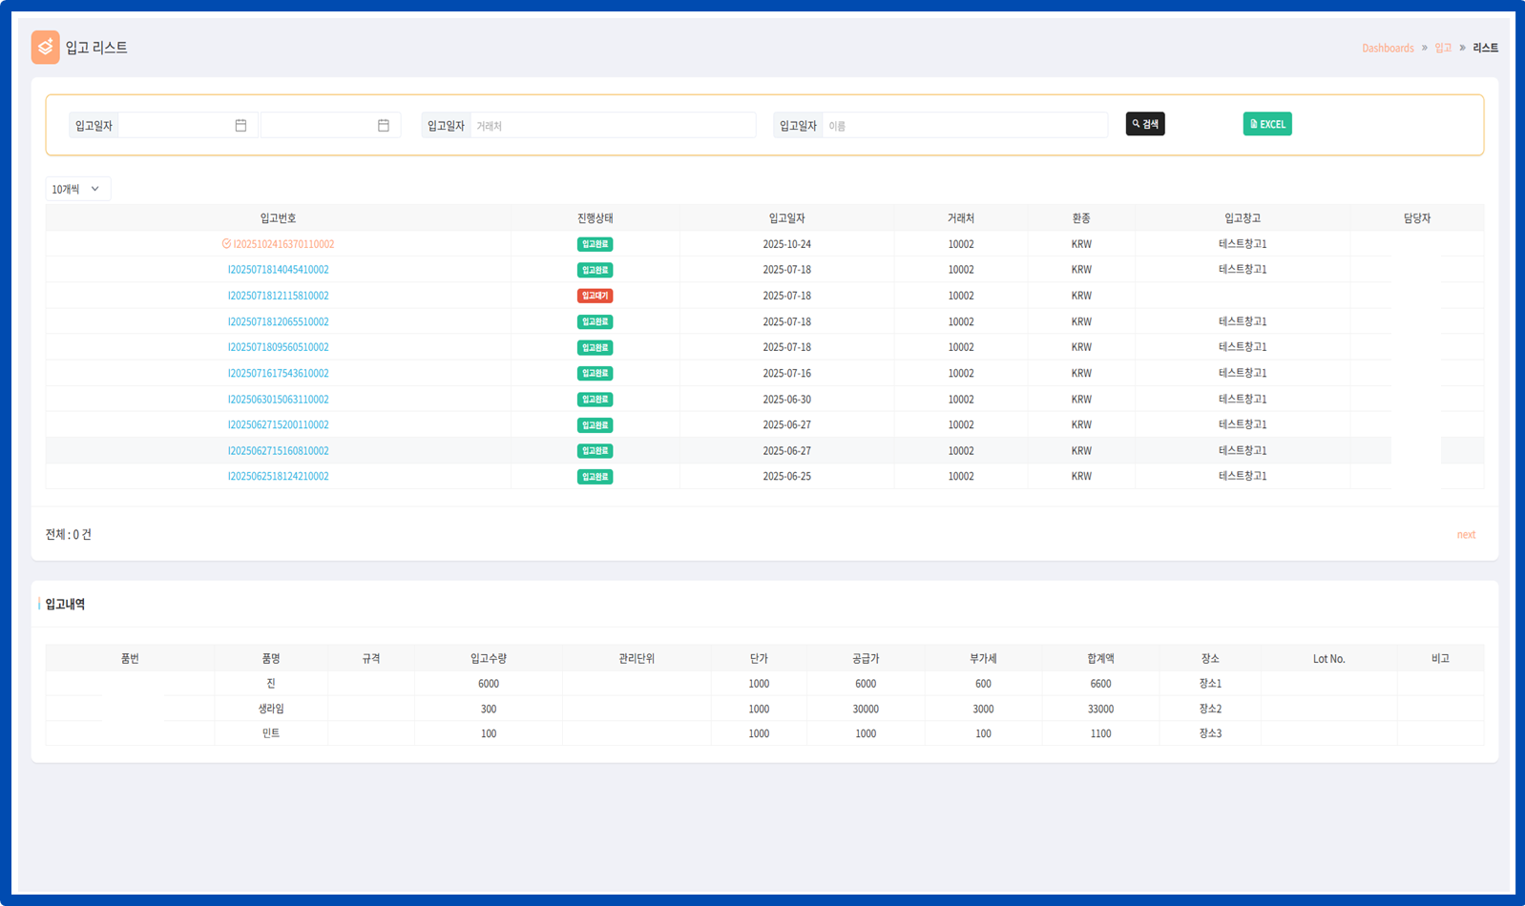Click the check icon beside I2025102416370110002
The height and width of the screenshot is (906, 1525).
226,244
